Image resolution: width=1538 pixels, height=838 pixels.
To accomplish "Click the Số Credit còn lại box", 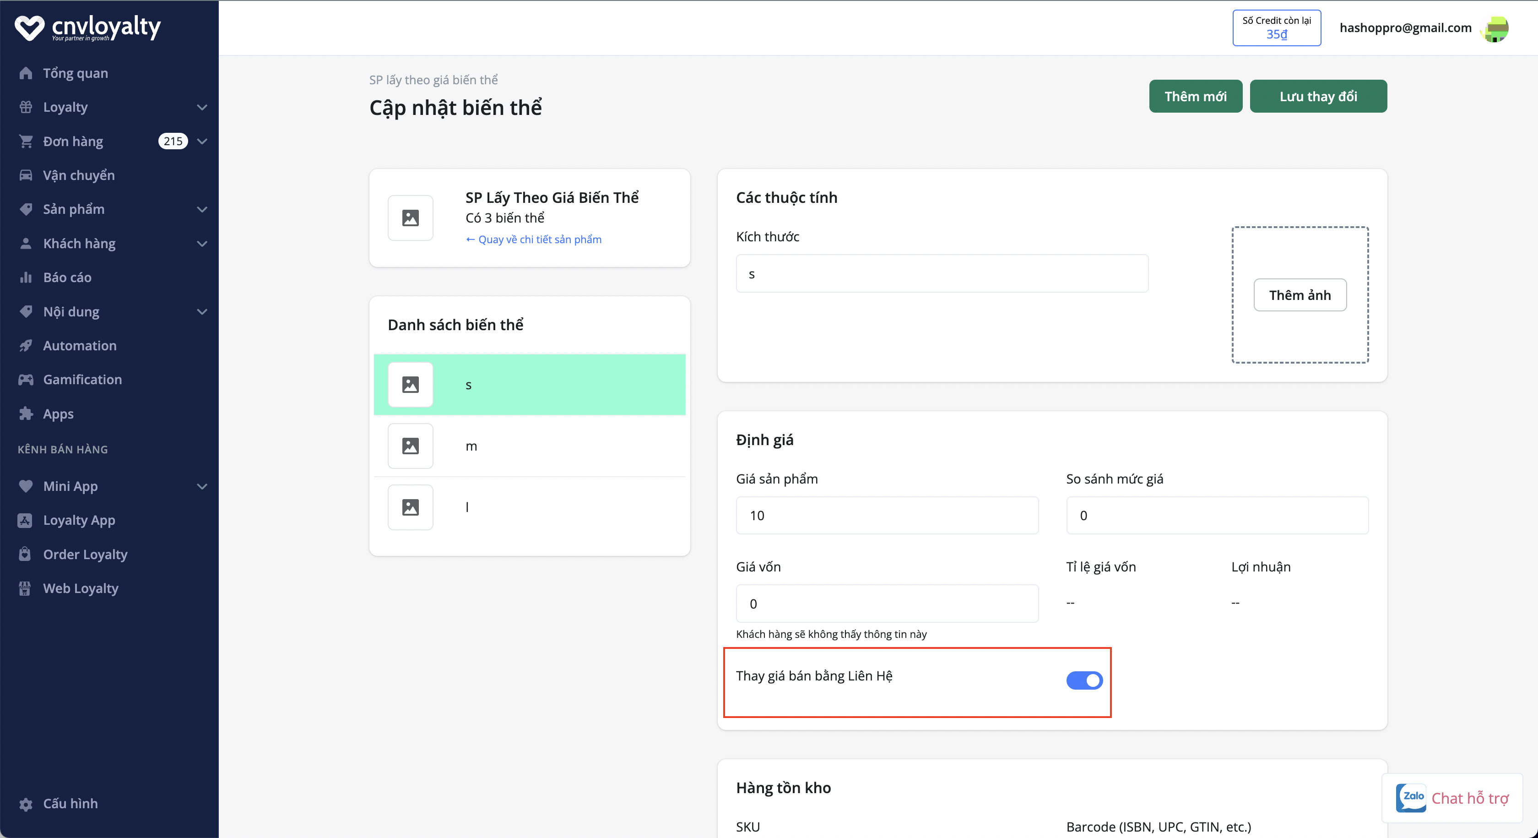I will click(x=1277, y=28).
